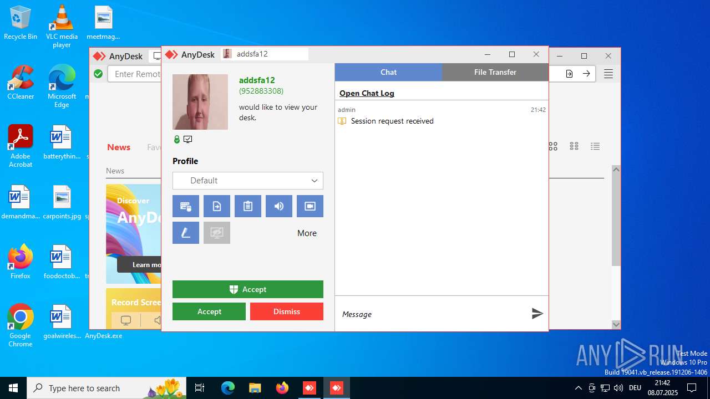
Task: Open the volume control in system tray
Action: click(618, 388)
